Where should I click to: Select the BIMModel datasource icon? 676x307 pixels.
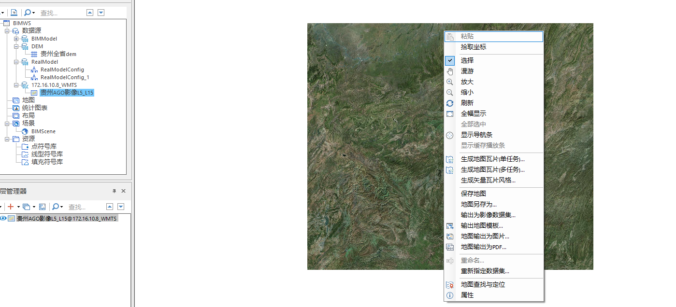click(25, 39)
